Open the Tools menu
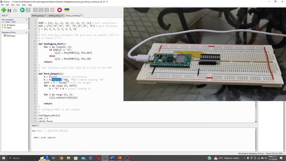 click(24, 5)
